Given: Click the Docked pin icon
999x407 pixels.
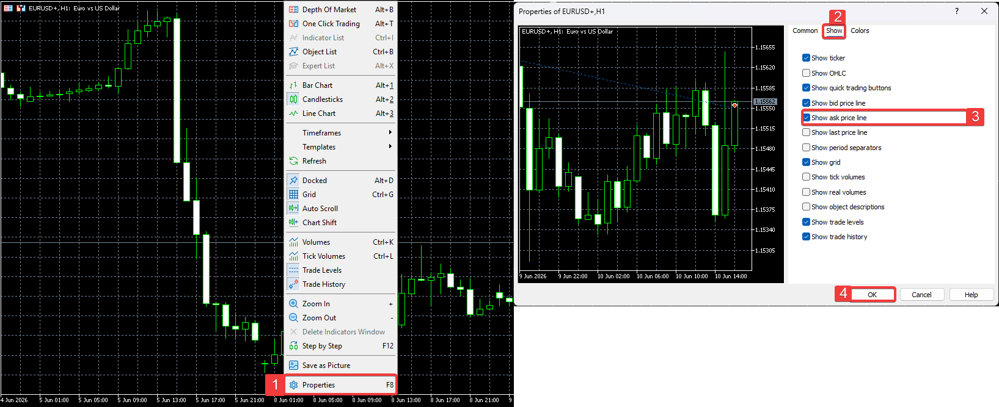Looking at the screenshot, I should pos(293,181).
